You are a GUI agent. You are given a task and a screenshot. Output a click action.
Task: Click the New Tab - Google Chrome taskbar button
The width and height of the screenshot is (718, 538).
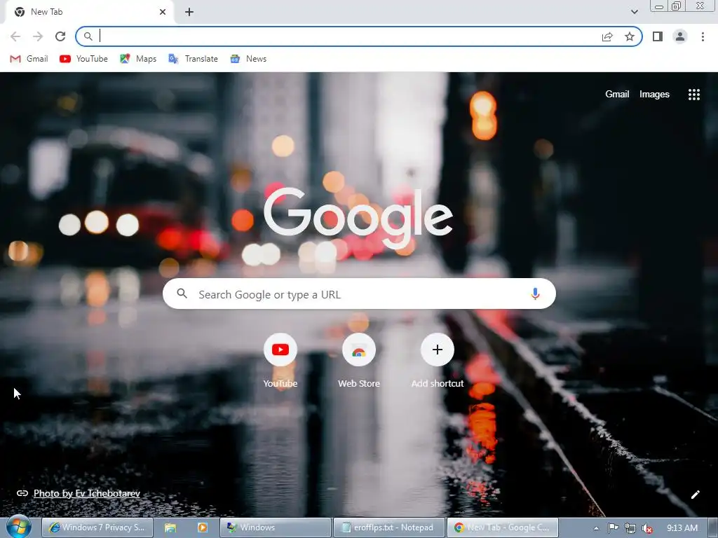pos(502,527)
